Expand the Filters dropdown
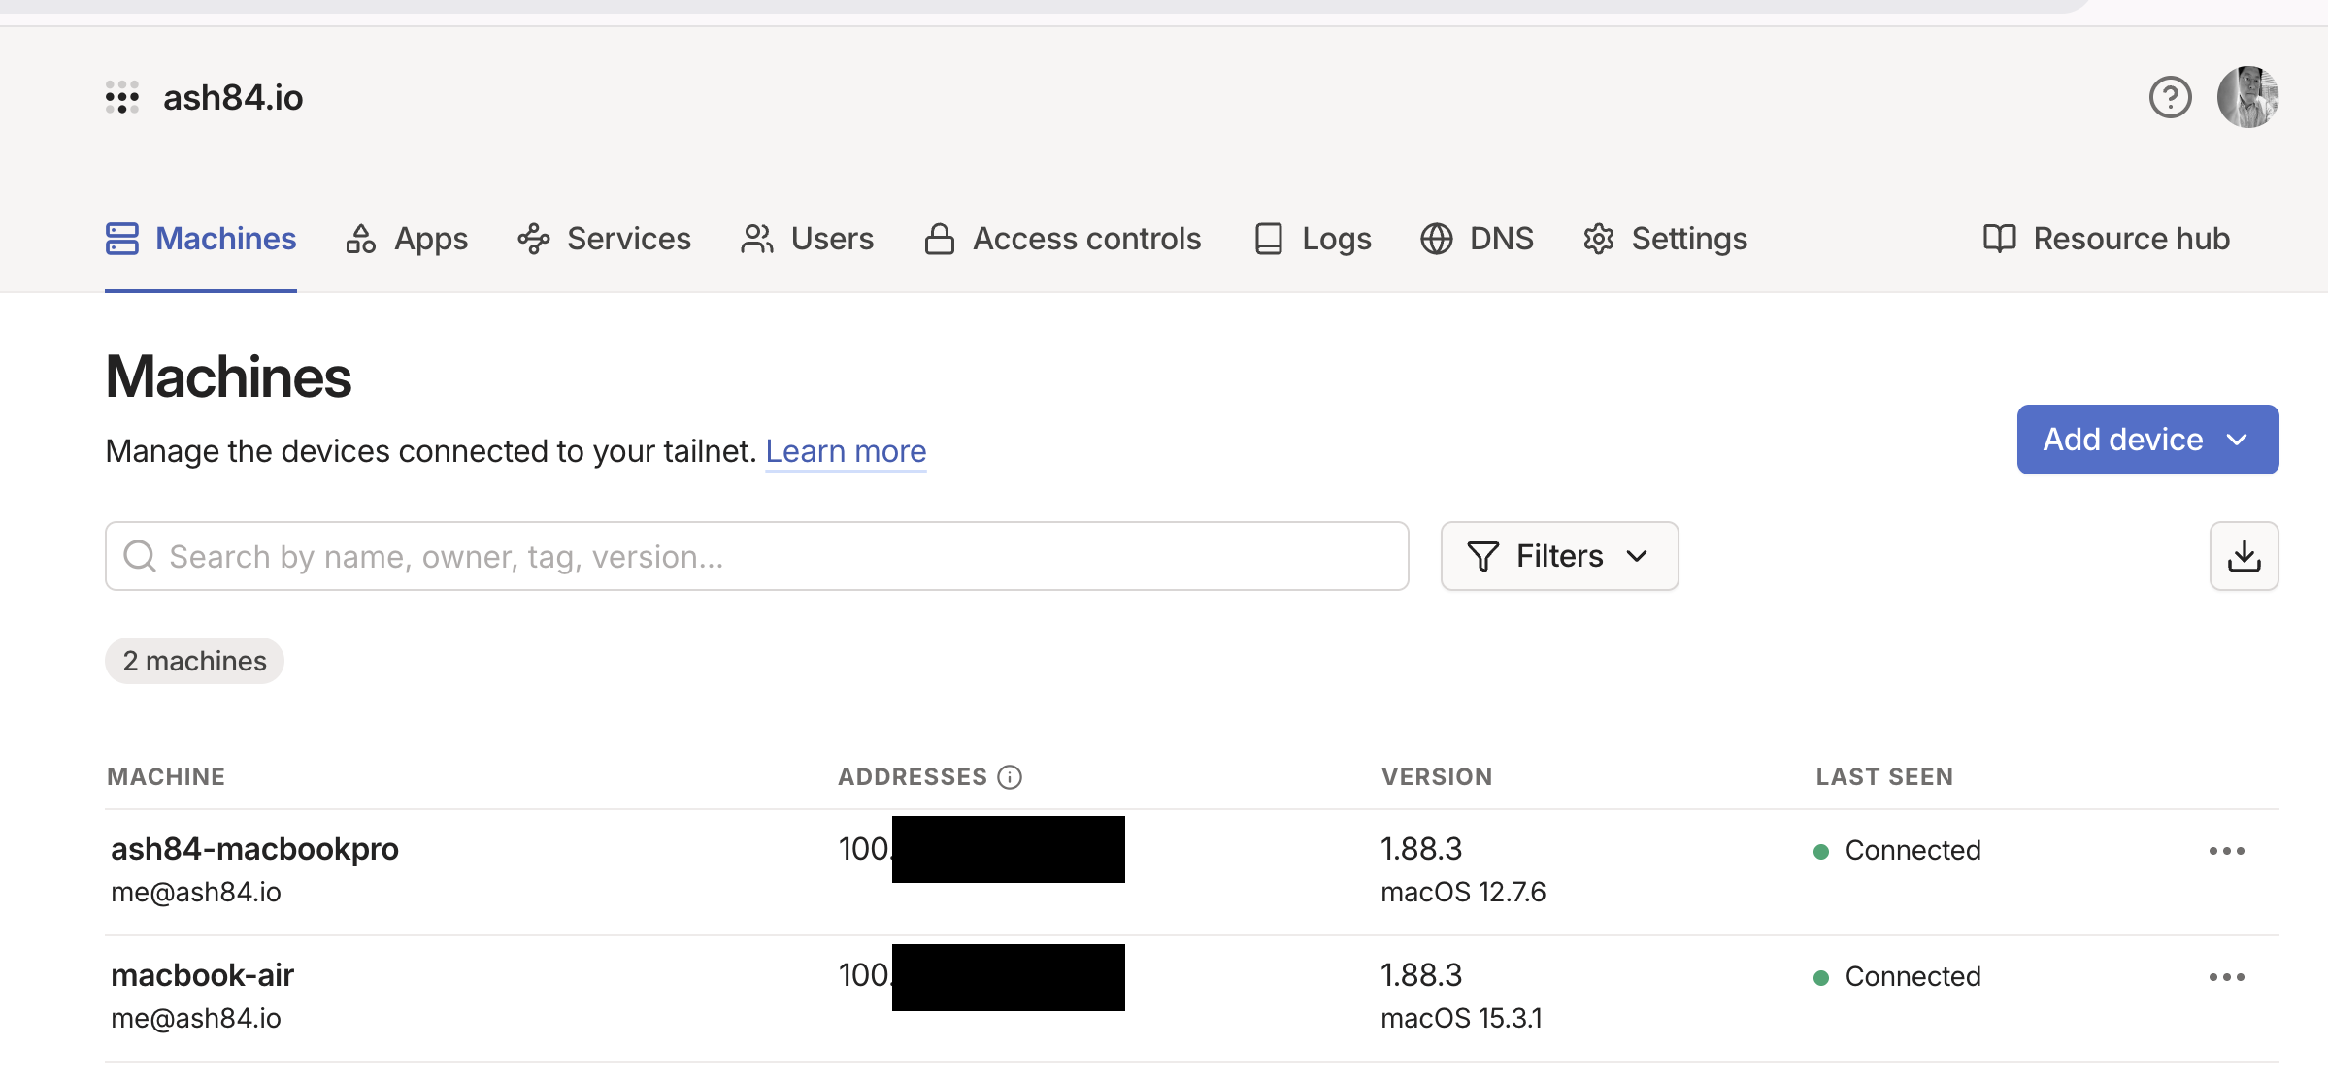This screenshot has width=2328, height=1079. (x=1559, y=556)
